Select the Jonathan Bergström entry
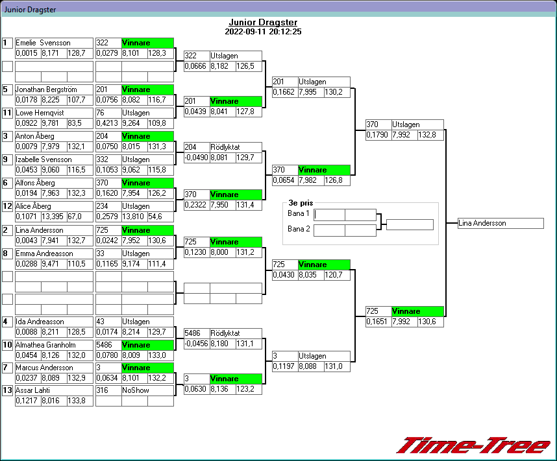This screenshot has height=461, width=557. 54,89
